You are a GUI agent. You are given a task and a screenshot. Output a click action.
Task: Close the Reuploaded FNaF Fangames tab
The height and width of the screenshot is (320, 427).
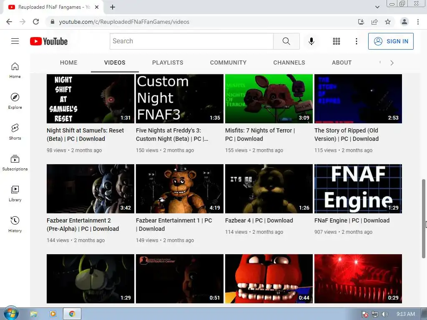click(97, 7)
